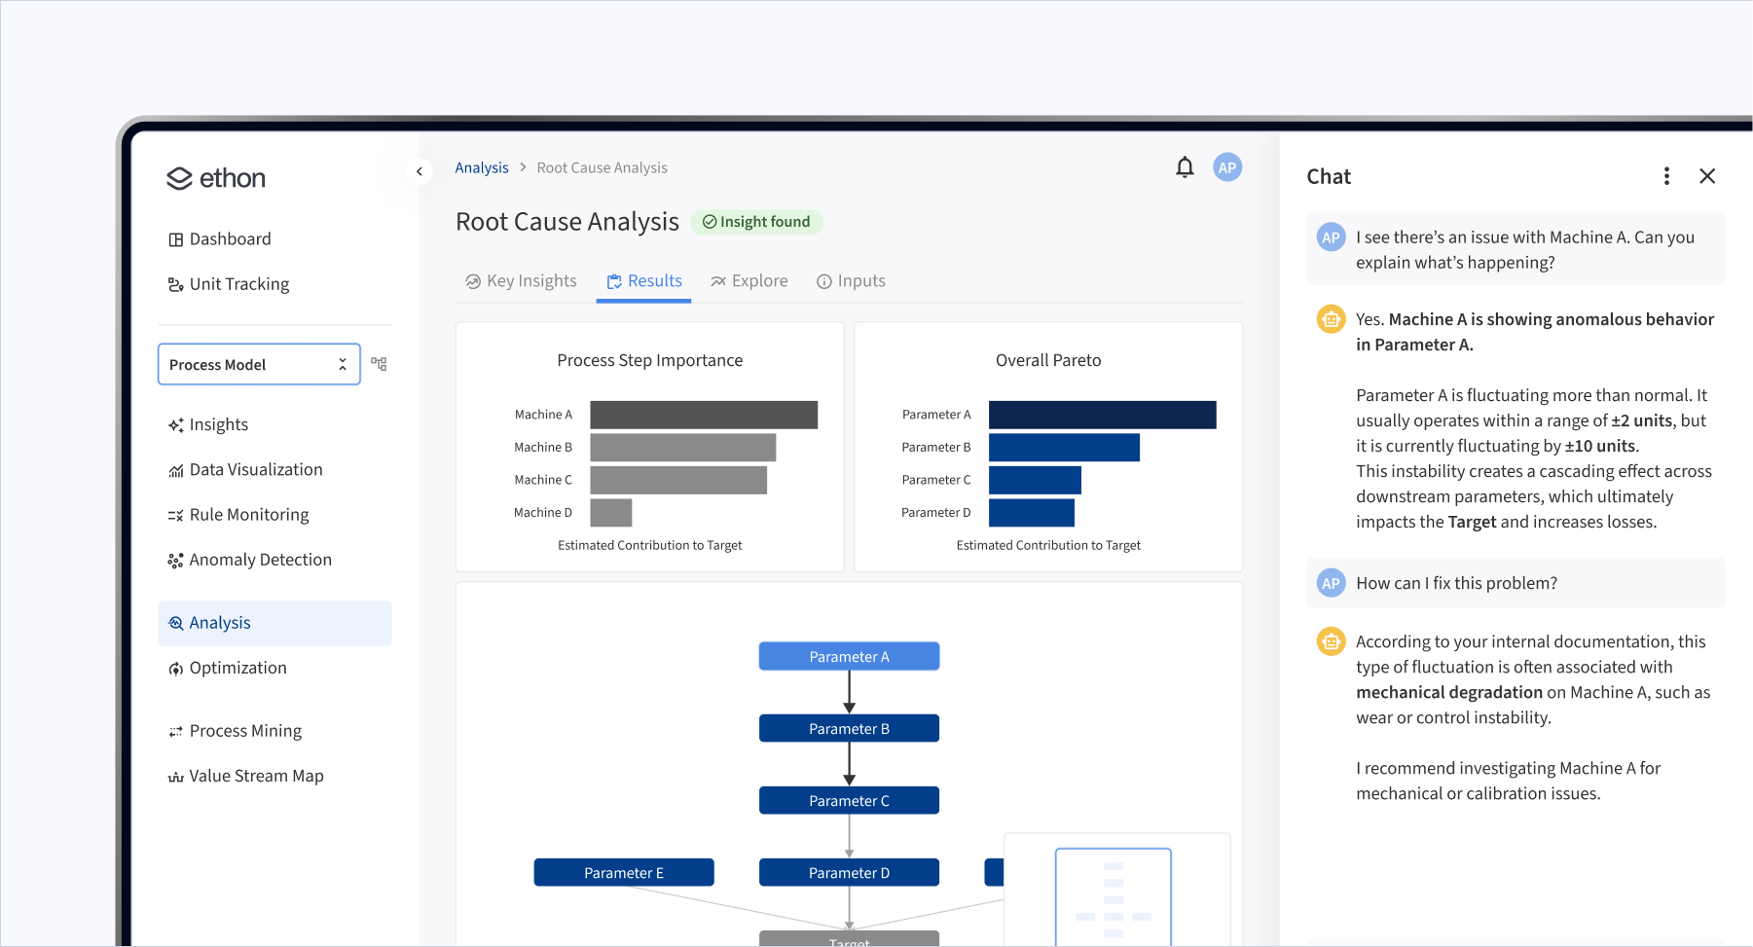
Task: Close the Chat panel
Action: click(1707, 175)
